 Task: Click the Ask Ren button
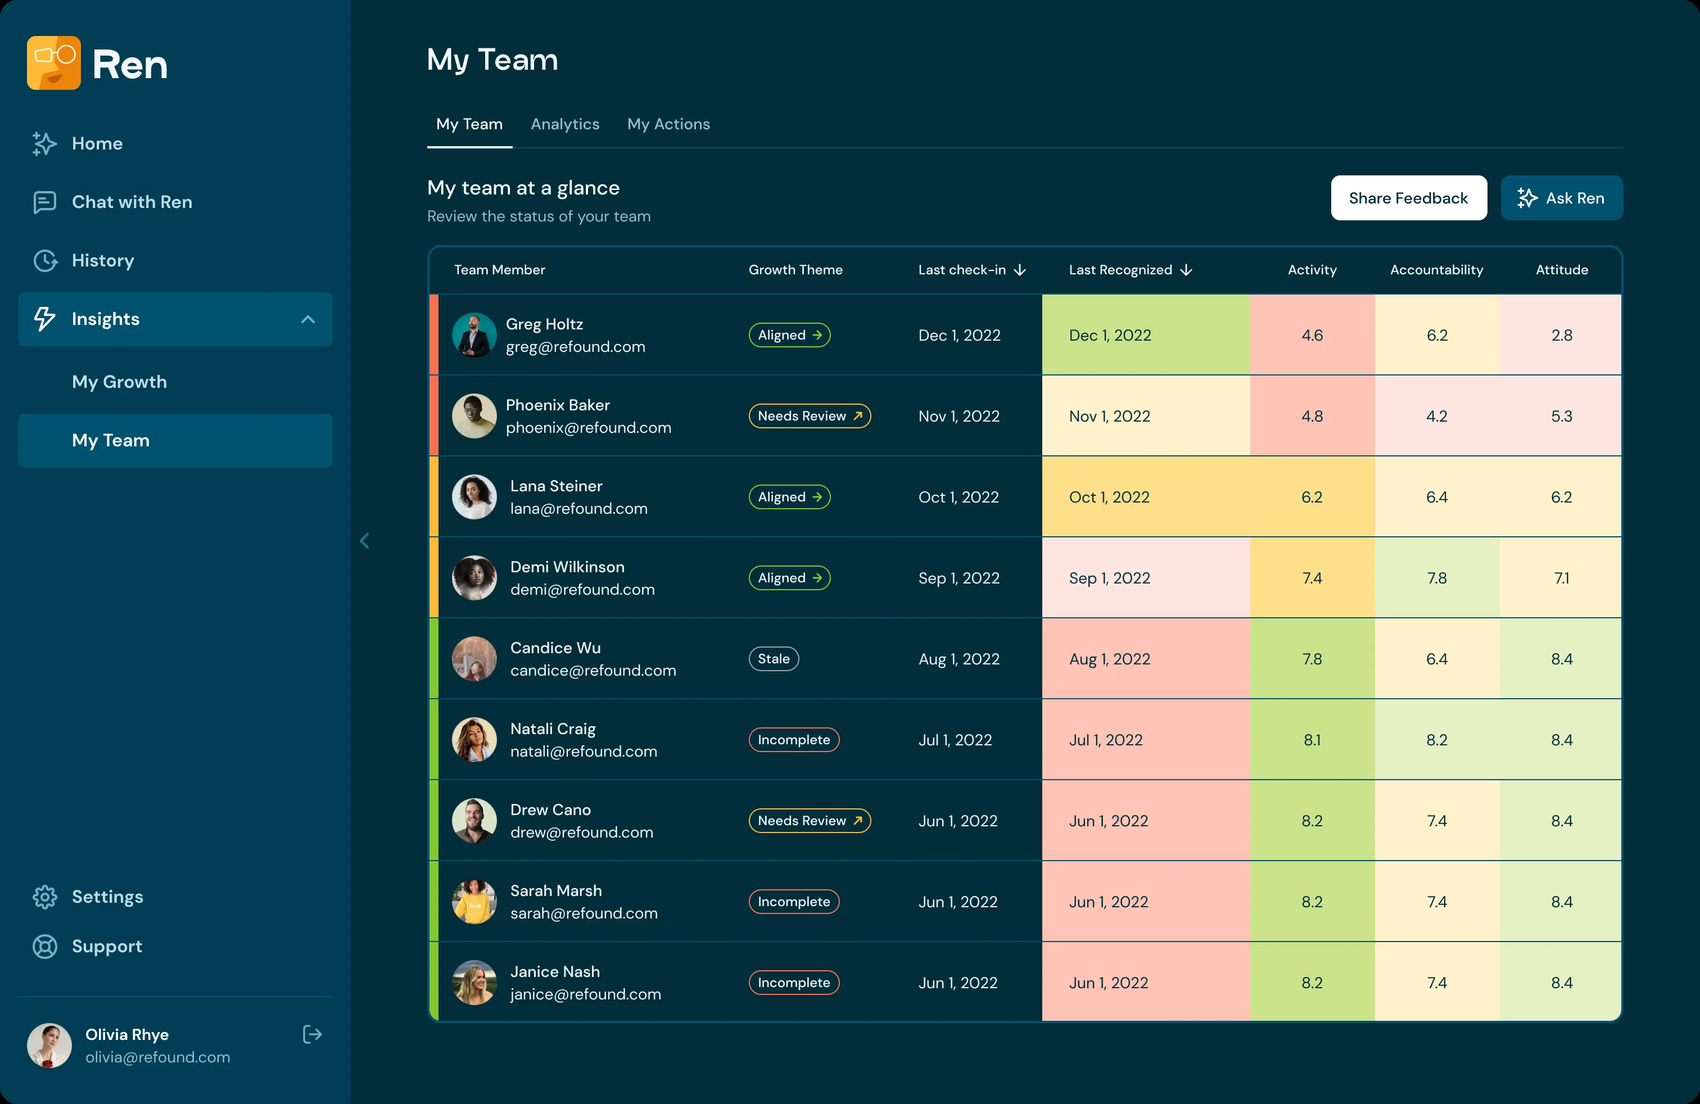[1562, 198]
